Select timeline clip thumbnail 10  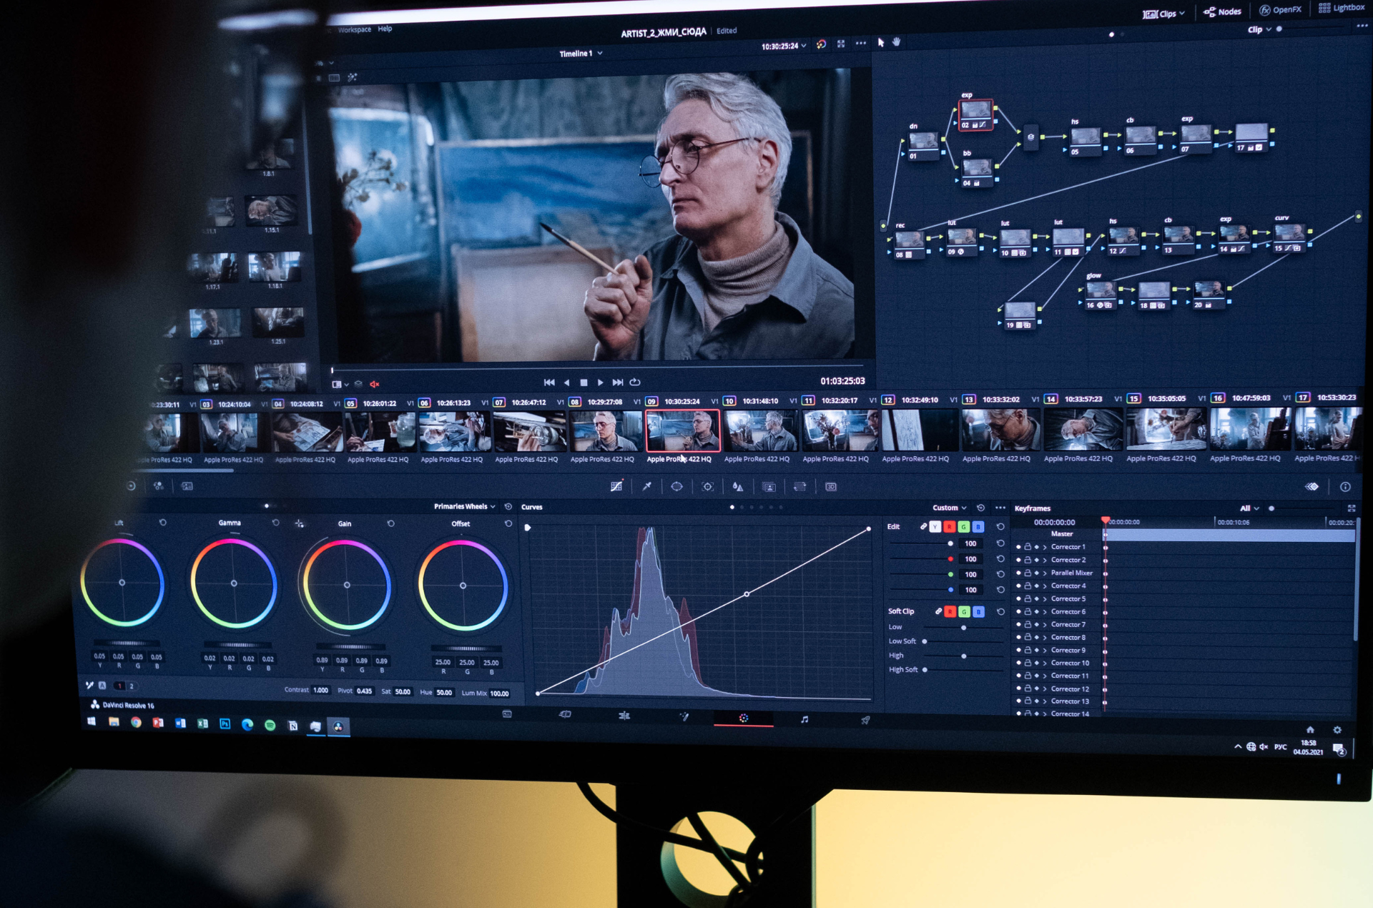point(759,431)
